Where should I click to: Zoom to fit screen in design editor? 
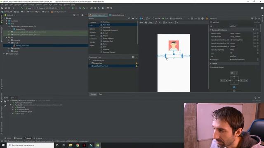click(x=203, y=18)
